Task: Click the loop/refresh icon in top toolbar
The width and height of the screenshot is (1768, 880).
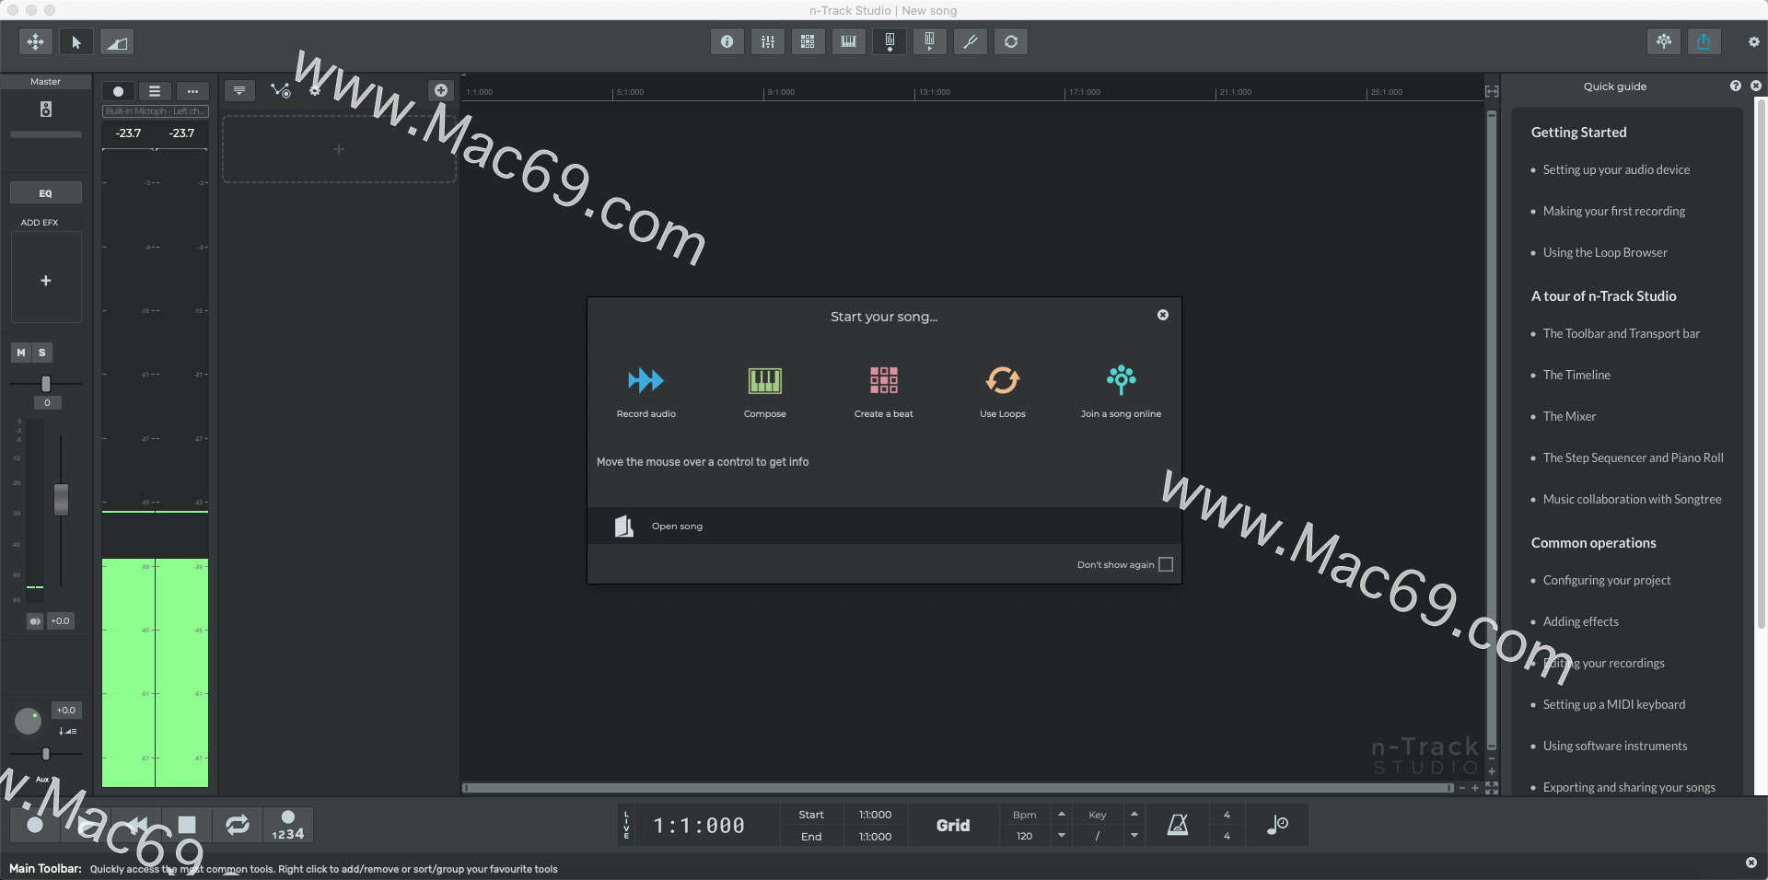Action: coord(1011,41)
